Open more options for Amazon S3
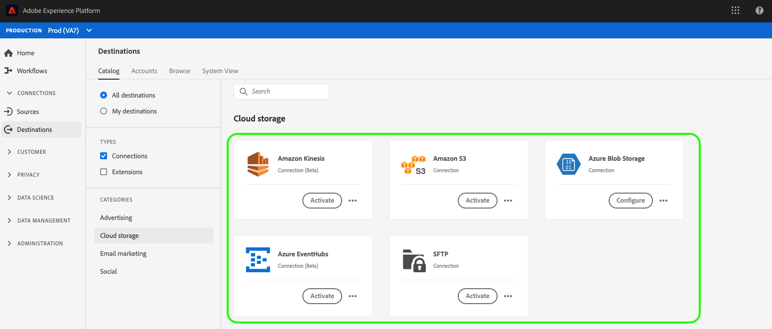The width and height of the screenshot is (772, 329). (x=508, y=201)
